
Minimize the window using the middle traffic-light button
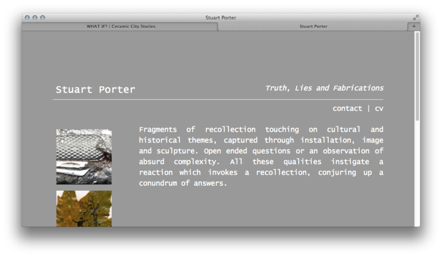click(x=35, y=18)
